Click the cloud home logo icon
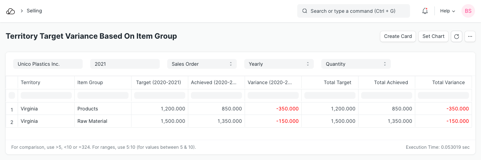The height and width of the screenshot is (160, 481). 11,11
